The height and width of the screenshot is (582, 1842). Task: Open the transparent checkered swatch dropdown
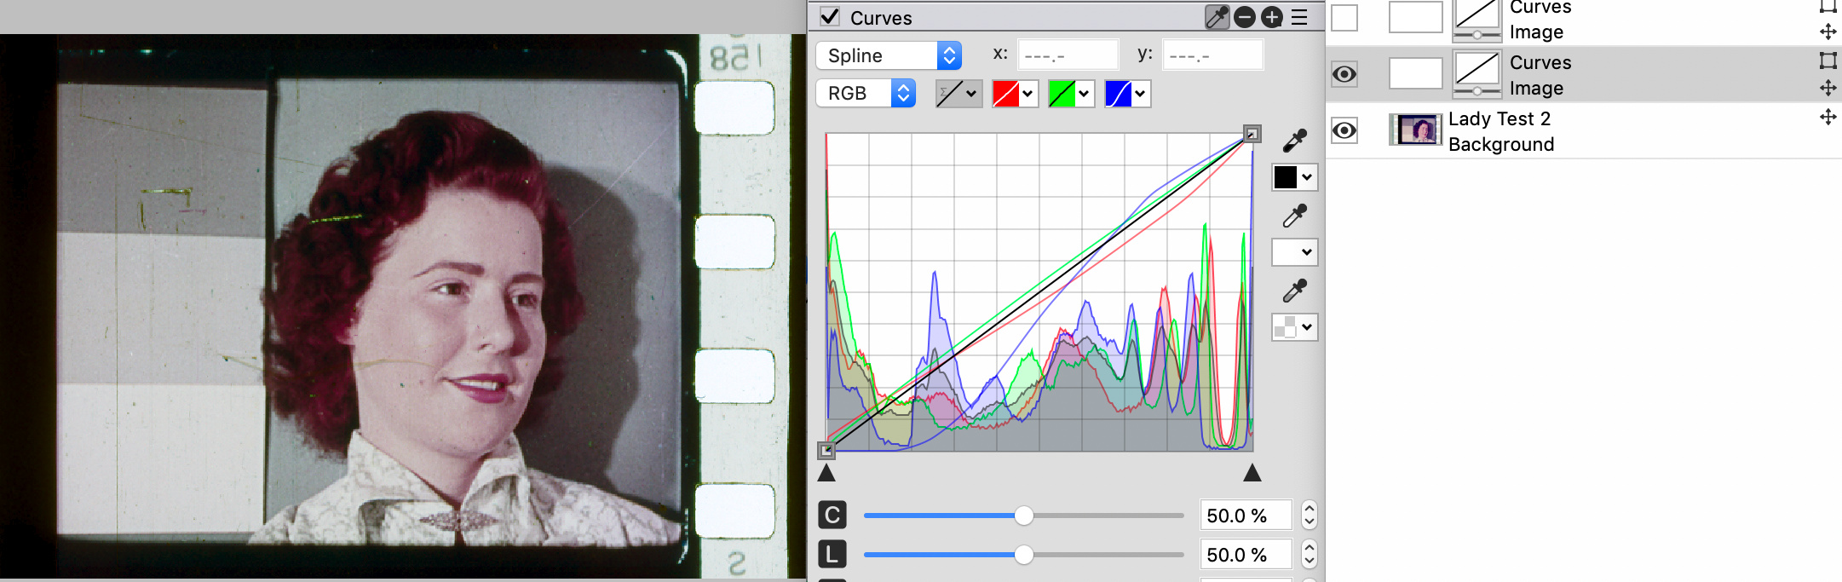(x=1295, y=327)
